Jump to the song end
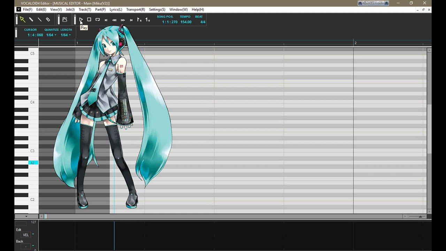The image size is (446, 251). pyautogui.click(x=131, y=20)
